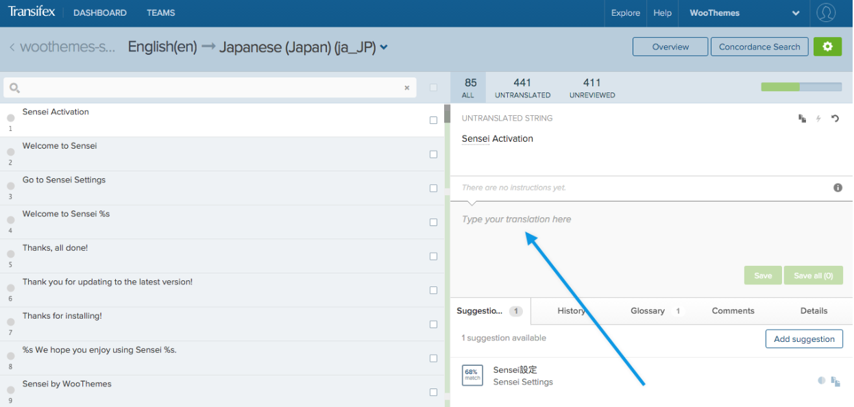Open the Explore link

pyautogui.click(x=626, y=12)
